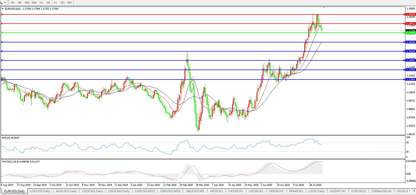Select the M15 timeframe button
416x195 pixels.
pos(27,3)
